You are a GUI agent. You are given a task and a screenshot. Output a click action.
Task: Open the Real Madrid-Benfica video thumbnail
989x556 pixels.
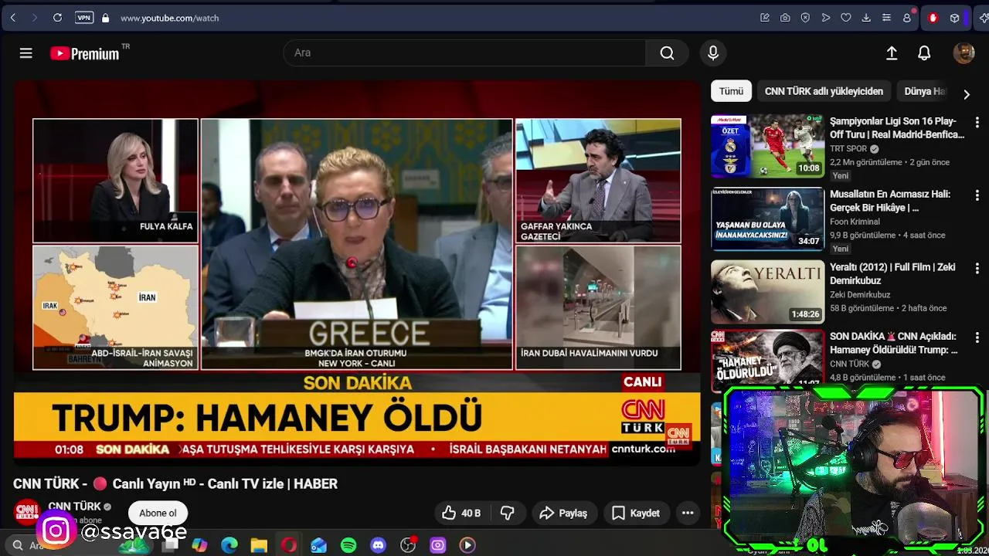[767, 147]
